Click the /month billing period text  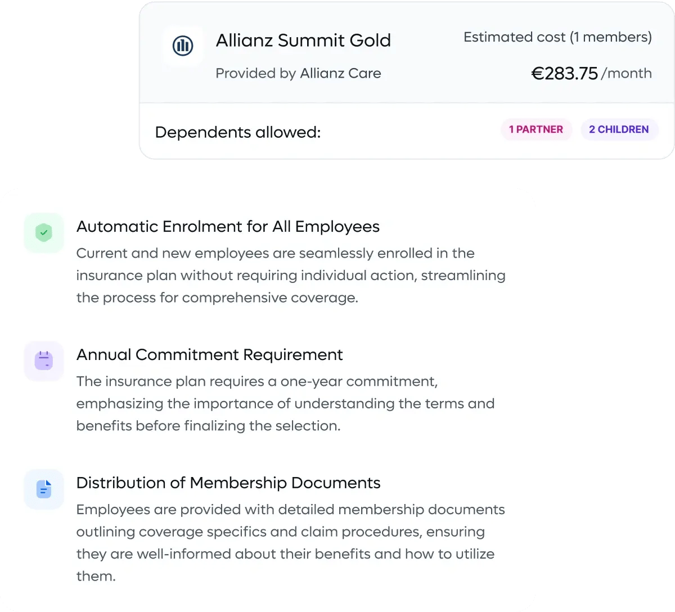click(627, 74)
